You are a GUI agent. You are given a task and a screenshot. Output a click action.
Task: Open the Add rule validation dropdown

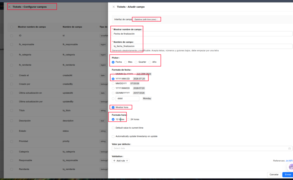point(120,161)
